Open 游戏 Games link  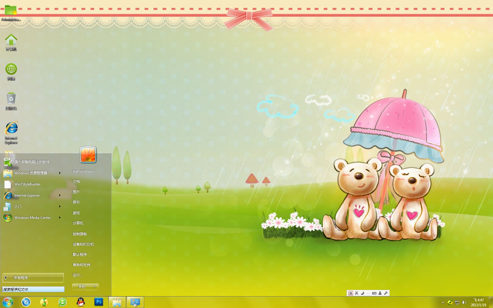(76, 213)
